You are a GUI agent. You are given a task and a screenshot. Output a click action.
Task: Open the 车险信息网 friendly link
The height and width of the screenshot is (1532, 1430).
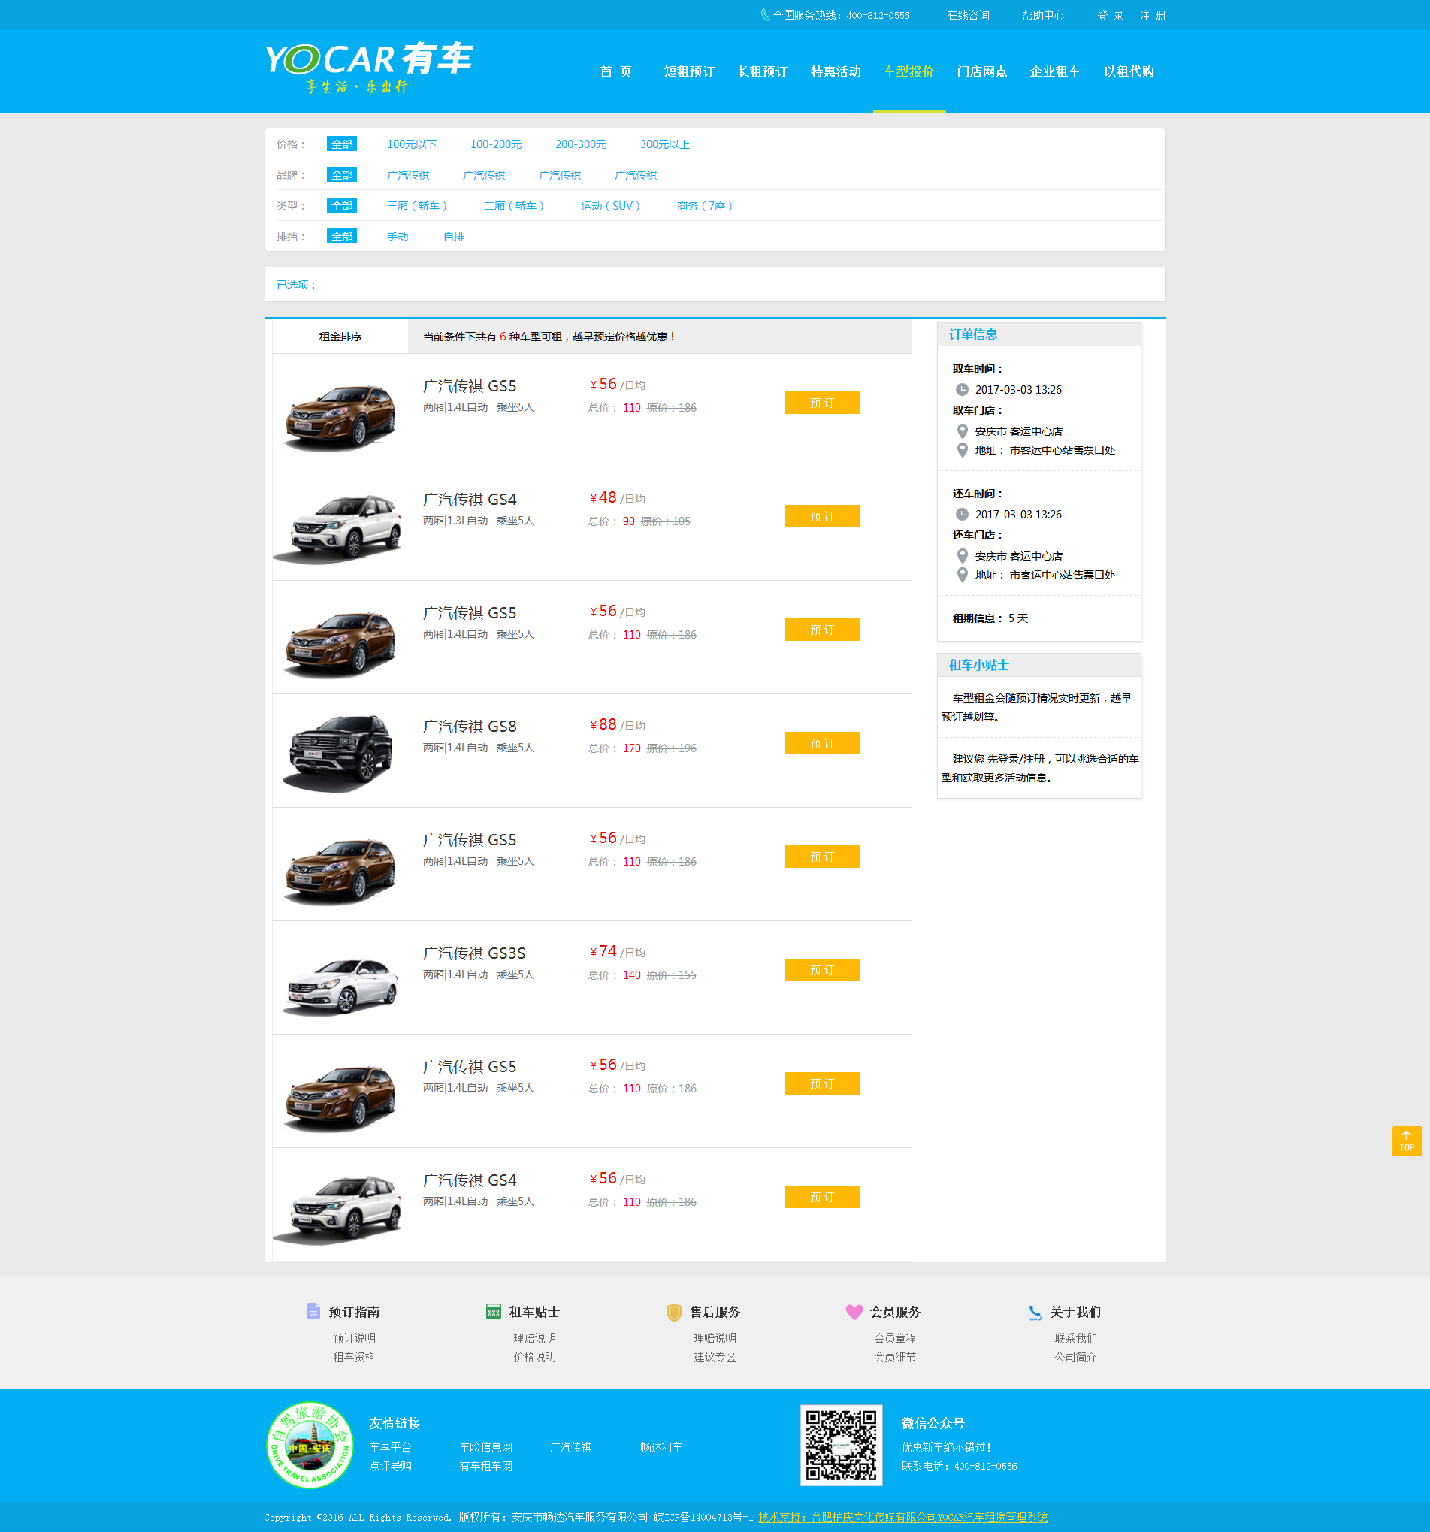click(485, 1447)
